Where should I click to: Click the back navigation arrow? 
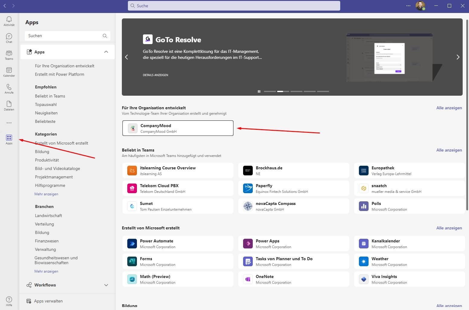[x=5, y=6]
